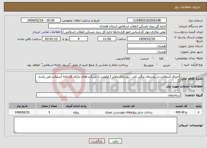Screen dimensions: 207x148
Task: Click the طبقه بندی موضوعی label
Action: 189,58
